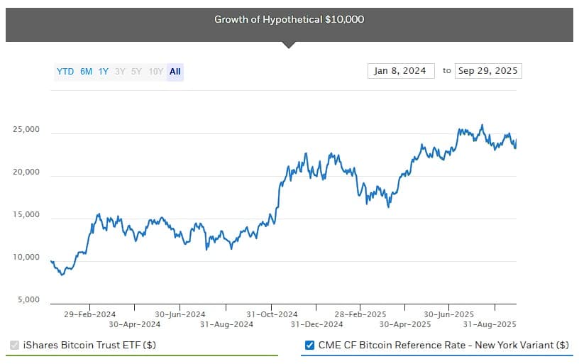Click the greyed-out 3Y range option
The width and height of the screenshot is (579, 364).
coord(120,72)
